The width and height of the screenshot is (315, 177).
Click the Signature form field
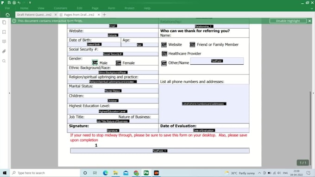(113, 130)
